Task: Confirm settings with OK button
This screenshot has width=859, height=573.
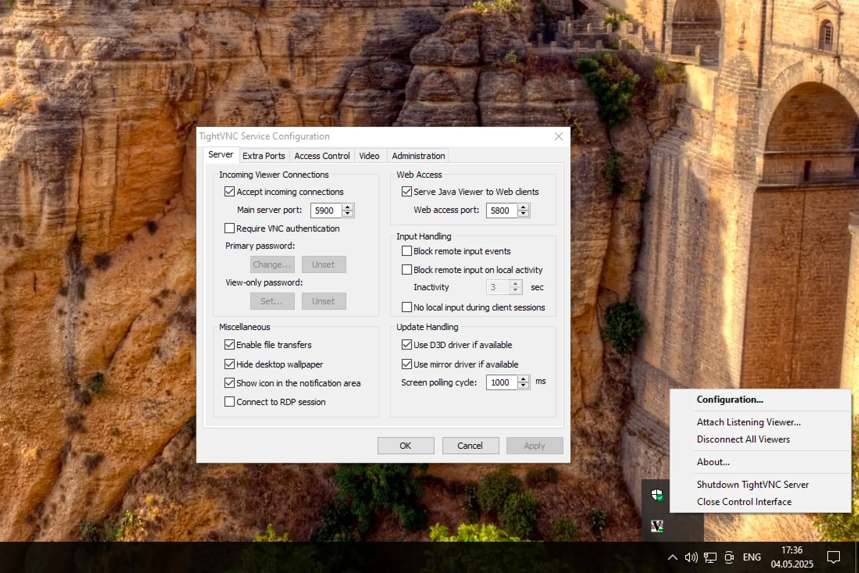Action: pos(406,446)
